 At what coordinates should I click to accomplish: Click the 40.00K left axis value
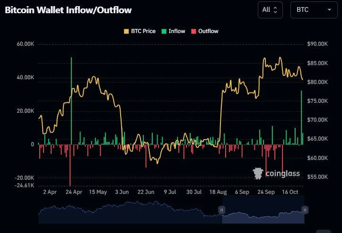pyautogui.click(x=26, y=77)
